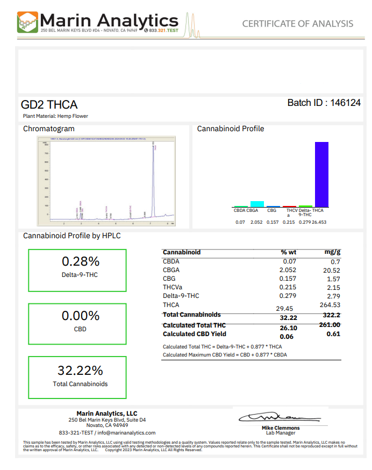
Task: Click the 'Delta-9-THC' row label in the table
Action: pos(181,296)
